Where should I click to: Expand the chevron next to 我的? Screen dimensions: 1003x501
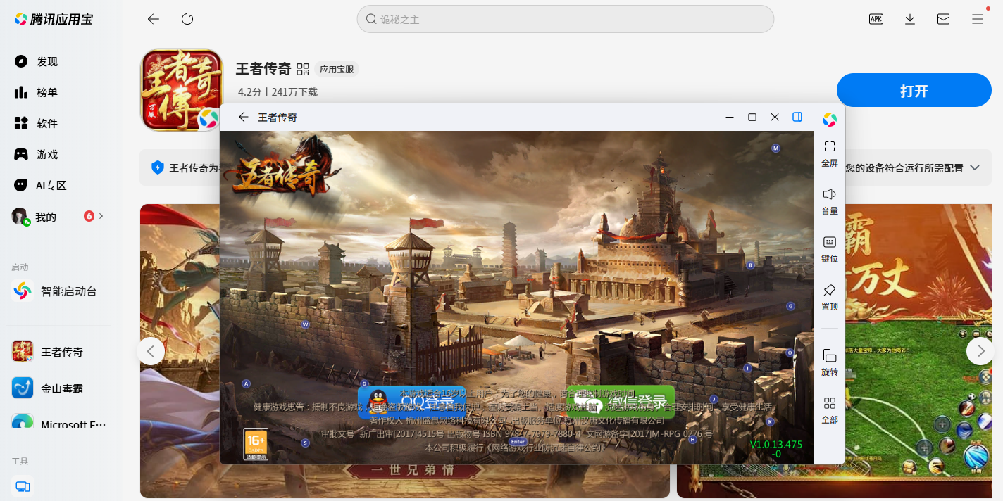(101, 216)
